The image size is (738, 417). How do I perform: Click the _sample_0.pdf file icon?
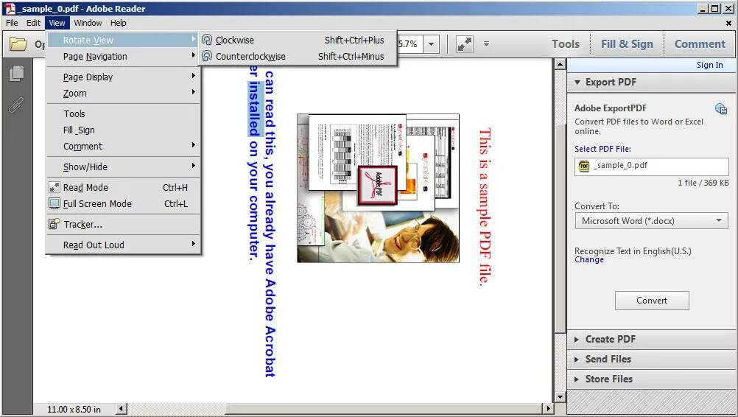point(584,166)
